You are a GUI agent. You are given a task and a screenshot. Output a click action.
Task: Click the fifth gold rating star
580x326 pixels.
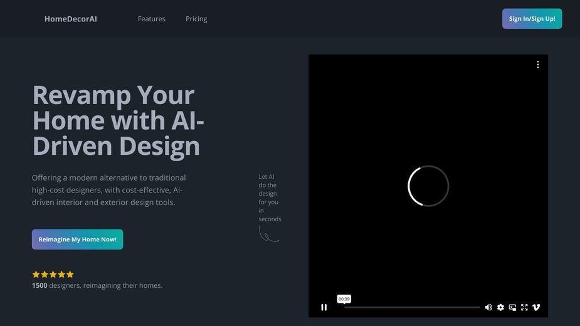point(70,275)
